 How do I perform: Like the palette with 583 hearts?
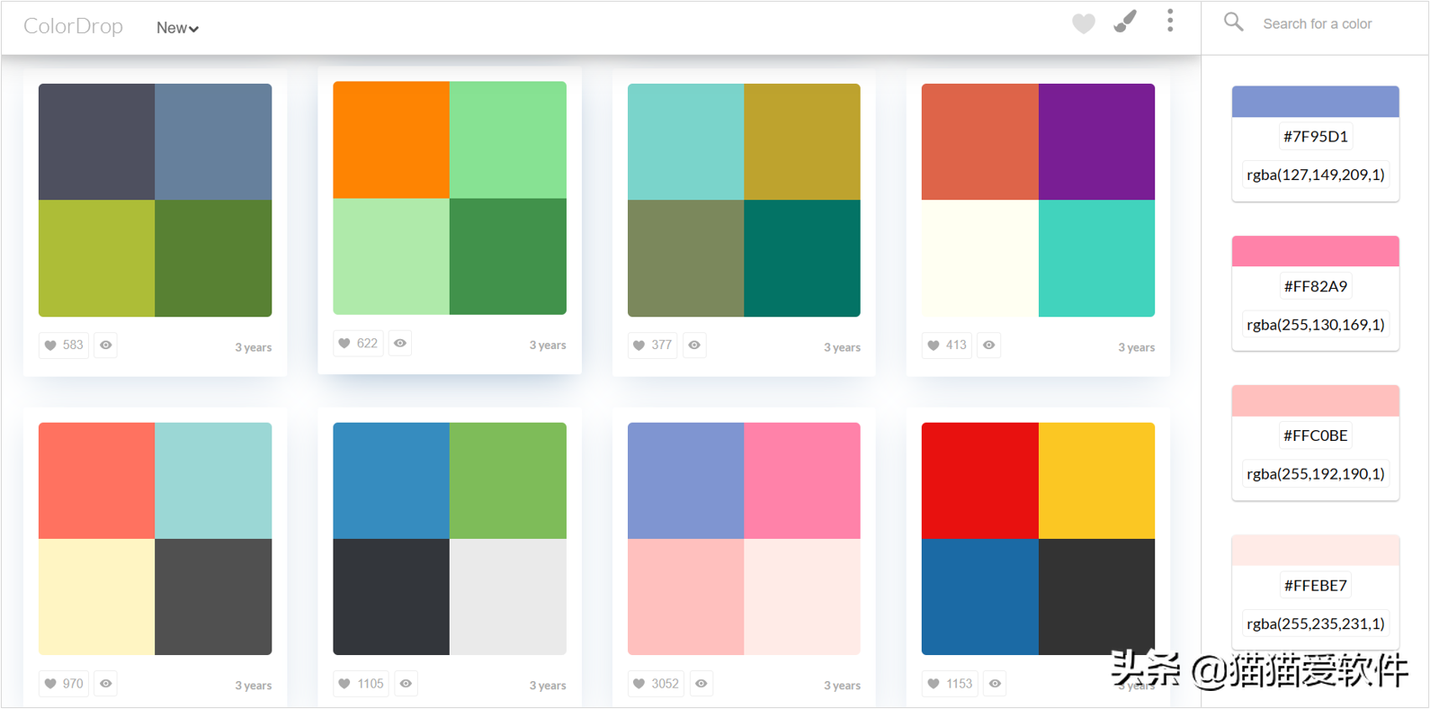point(63,346)
